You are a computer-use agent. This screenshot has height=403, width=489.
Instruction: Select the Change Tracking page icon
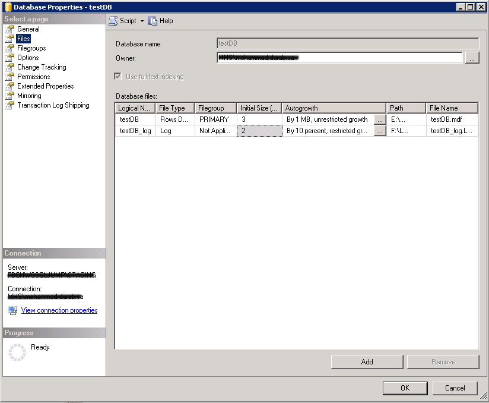pyautogui.click(x=9, y=67)
